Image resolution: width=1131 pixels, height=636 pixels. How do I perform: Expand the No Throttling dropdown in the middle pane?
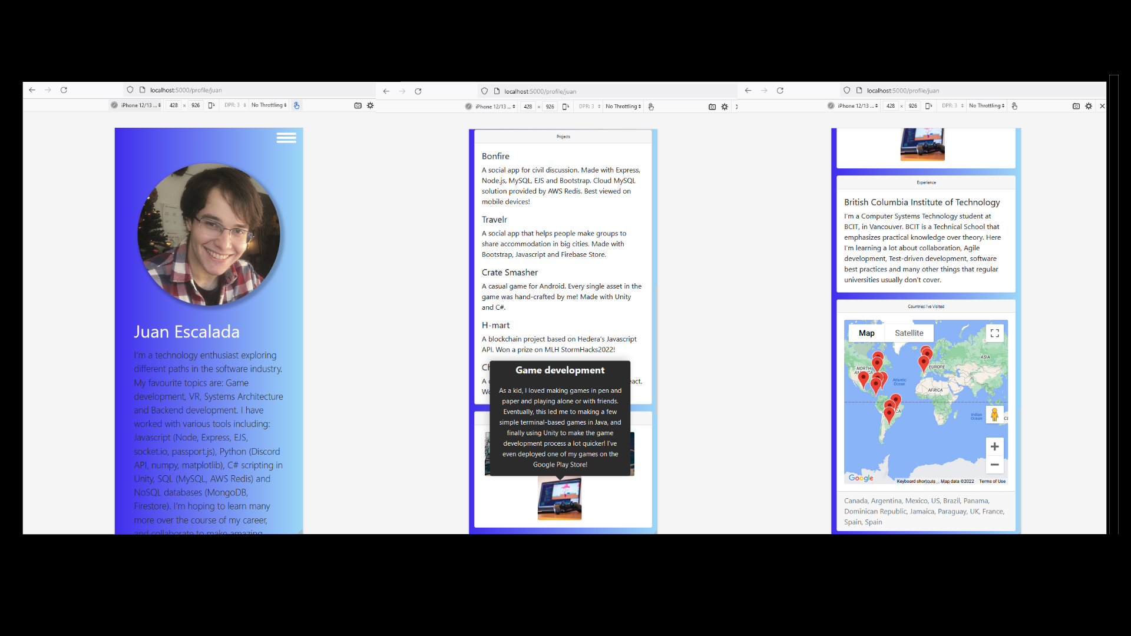click(x=623, y=107)
